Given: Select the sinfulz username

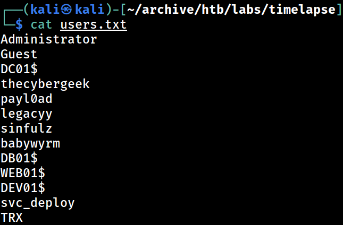Looking at the screenshot, I should click(27, 128).
